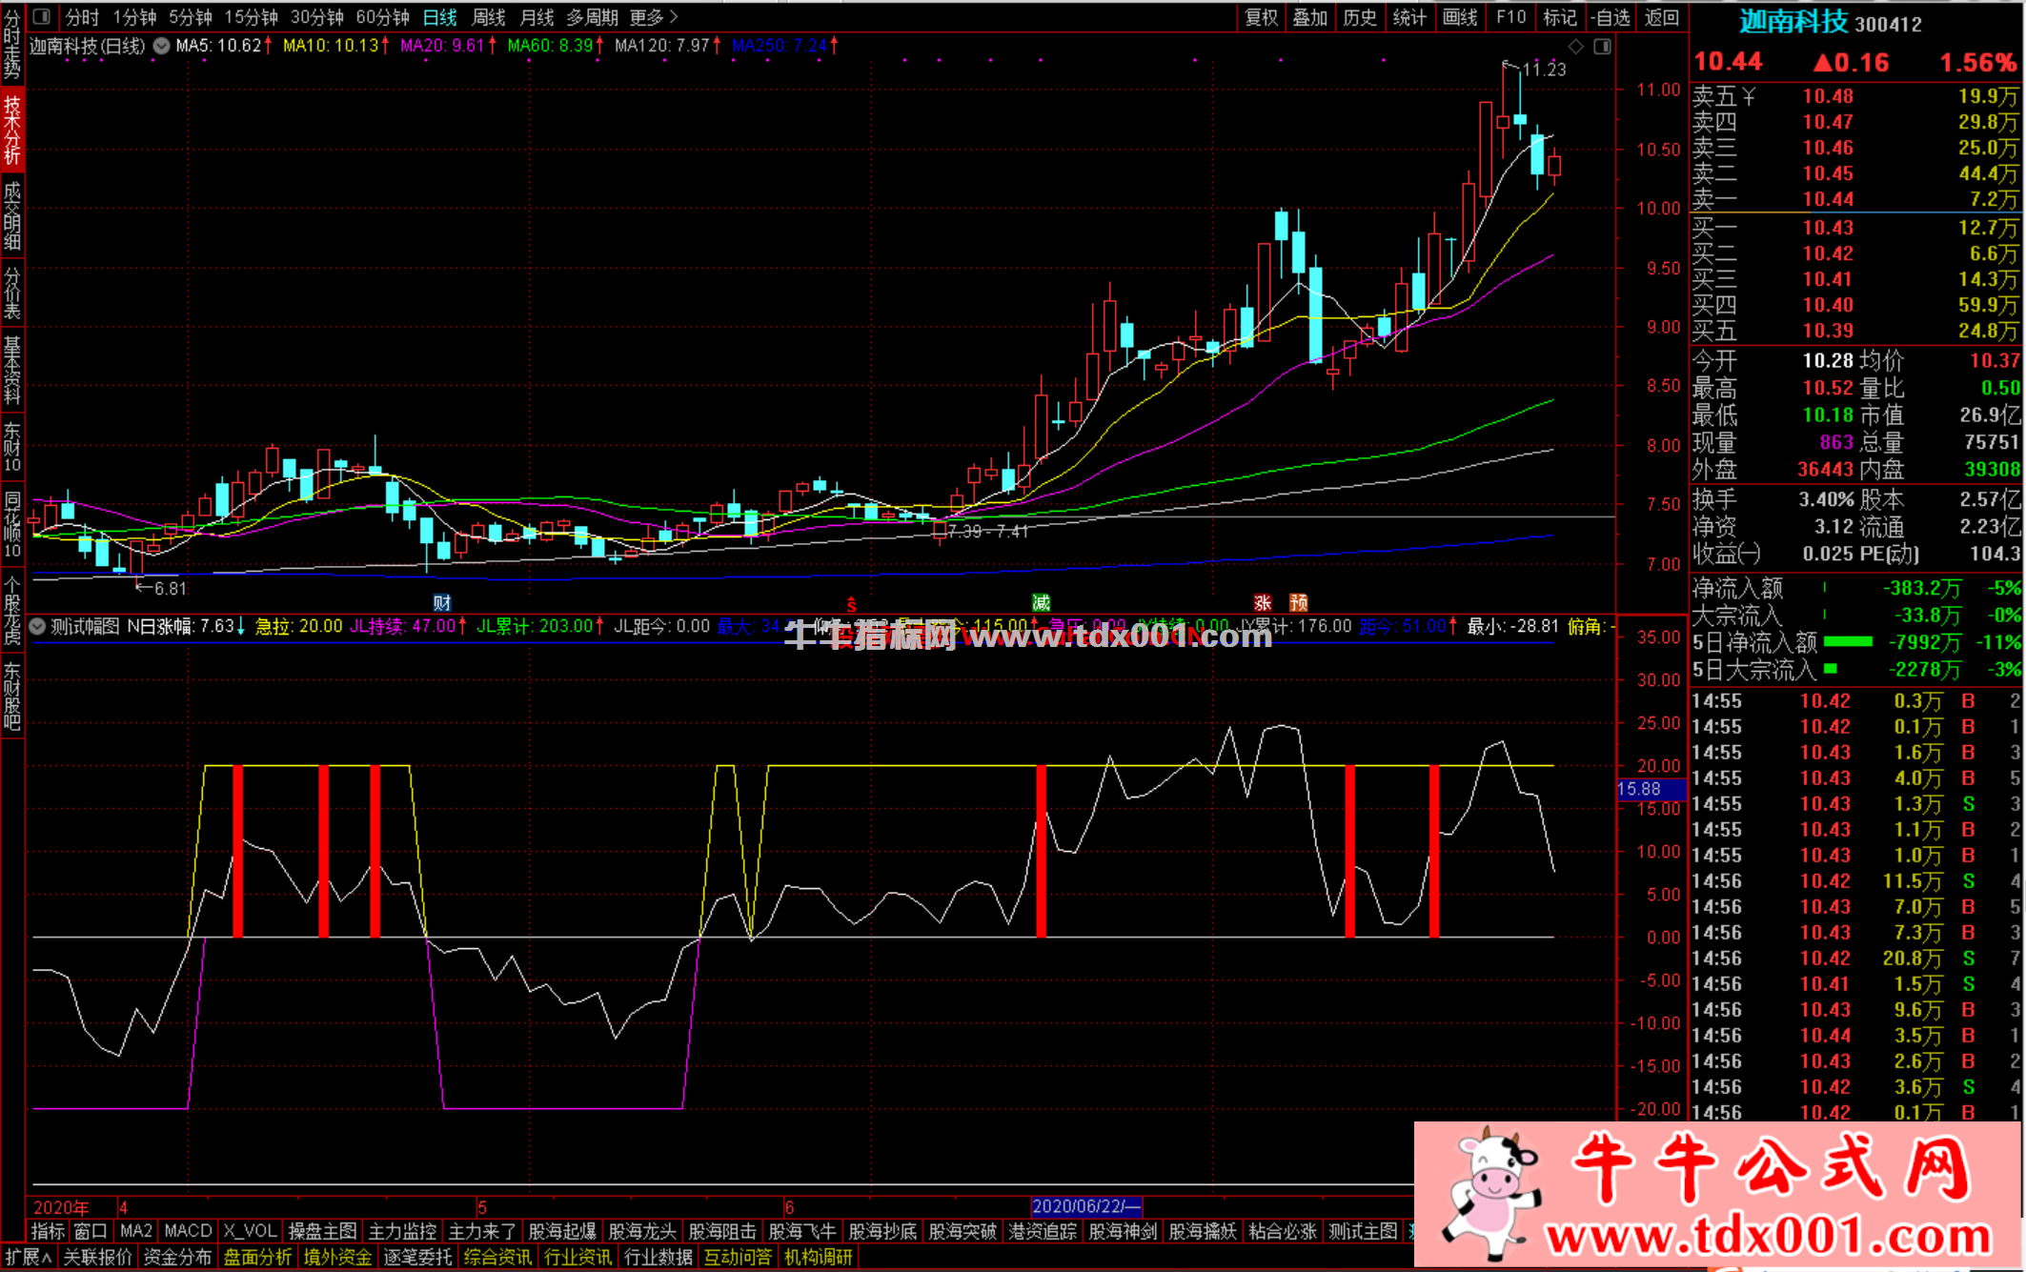Activate the 画线 drawing tool
Viewport: 2026px width, 1272px height.
pyautogui.click(x=1460, y=17)
